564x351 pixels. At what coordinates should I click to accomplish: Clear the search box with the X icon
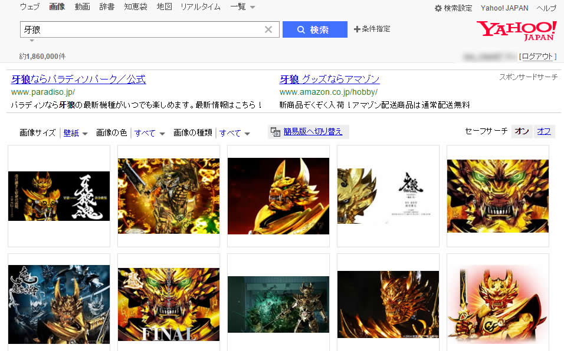point(268,29)
